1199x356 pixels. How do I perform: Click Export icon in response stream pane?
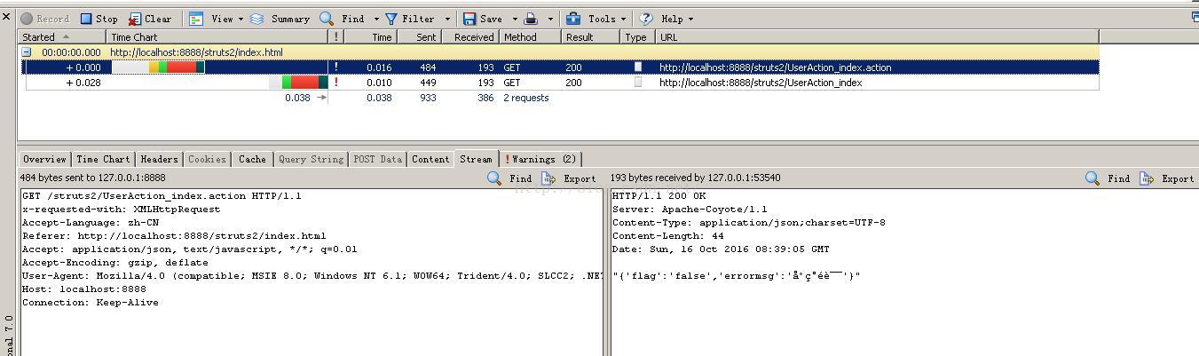(1147, 178)
